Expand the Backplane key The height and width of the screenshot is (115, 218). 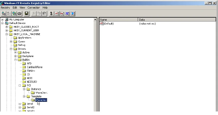(15, 56)
